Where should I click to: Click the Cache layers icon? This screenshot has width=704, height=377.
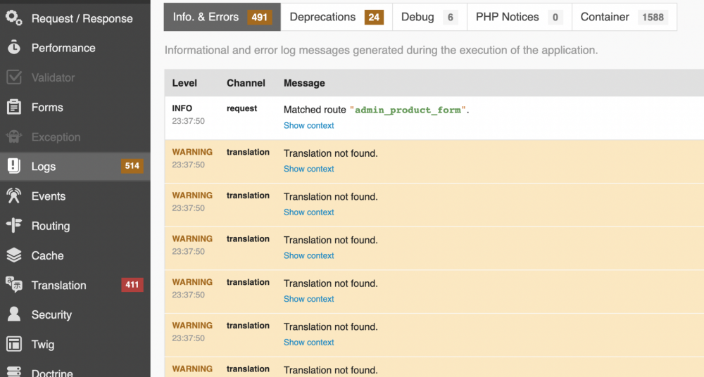[14, 255]
